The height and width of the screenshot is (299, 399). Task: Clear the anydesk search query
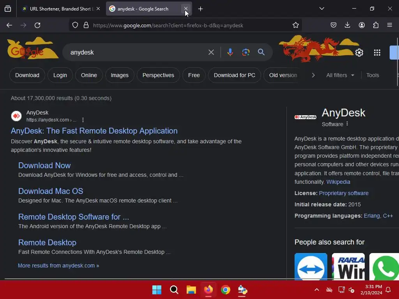pyautogui.click(x=211, y=53)
